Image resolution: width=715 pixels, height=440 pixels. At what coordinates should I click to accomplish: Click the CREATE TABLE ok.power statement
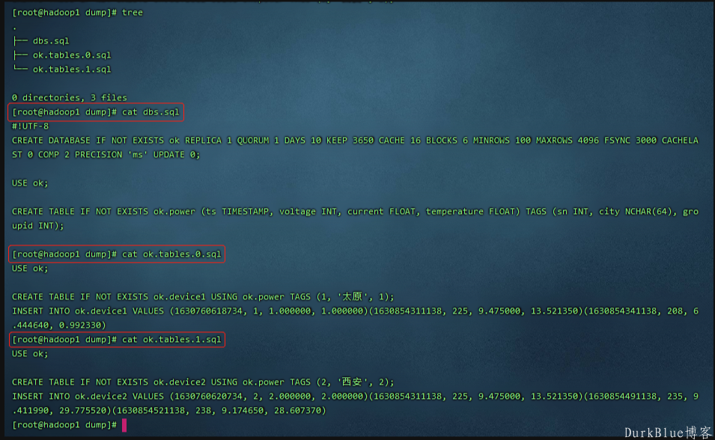[355, 219]
